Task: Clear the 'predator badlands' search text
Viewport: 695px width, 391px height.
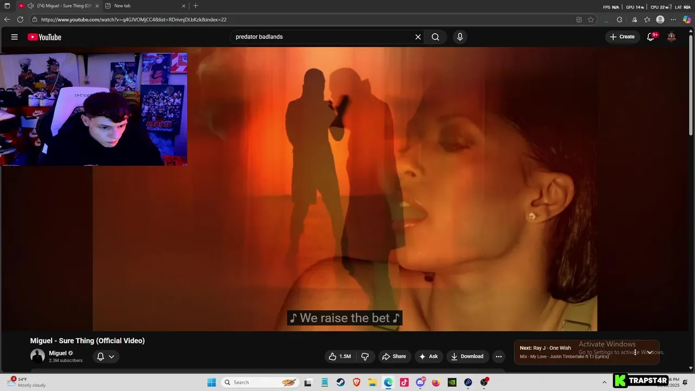Action: 418,37
